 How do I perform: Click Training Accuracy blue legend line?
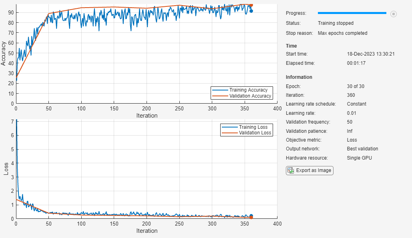coord(220,90)
